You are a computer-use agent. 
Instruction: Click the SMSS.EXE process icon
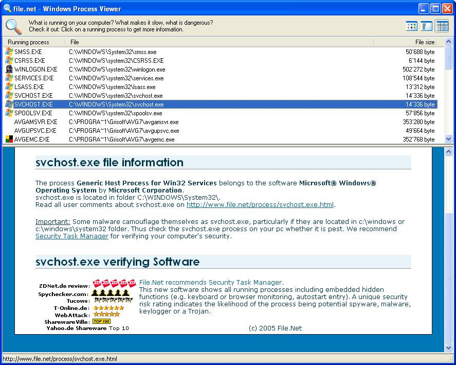(x=9, y=52)
